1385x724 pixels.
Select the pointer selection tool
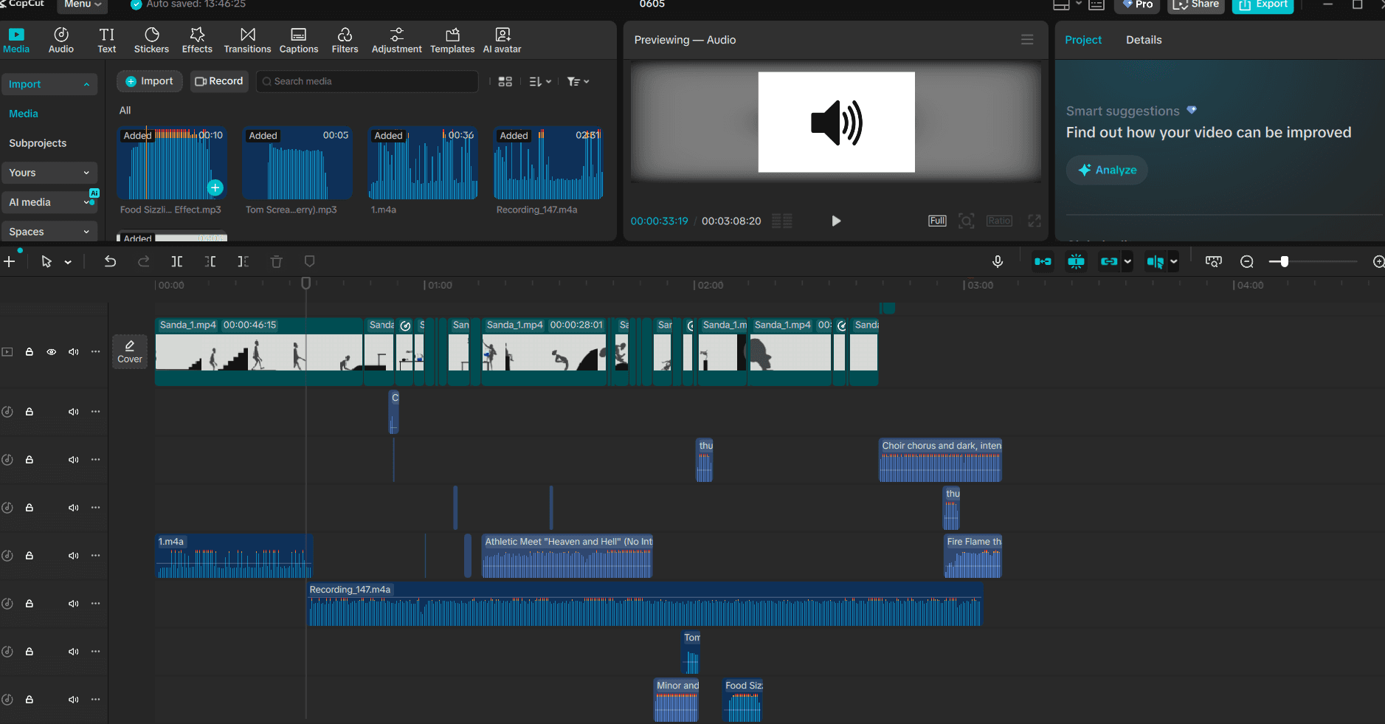click(x=46, y=261)
